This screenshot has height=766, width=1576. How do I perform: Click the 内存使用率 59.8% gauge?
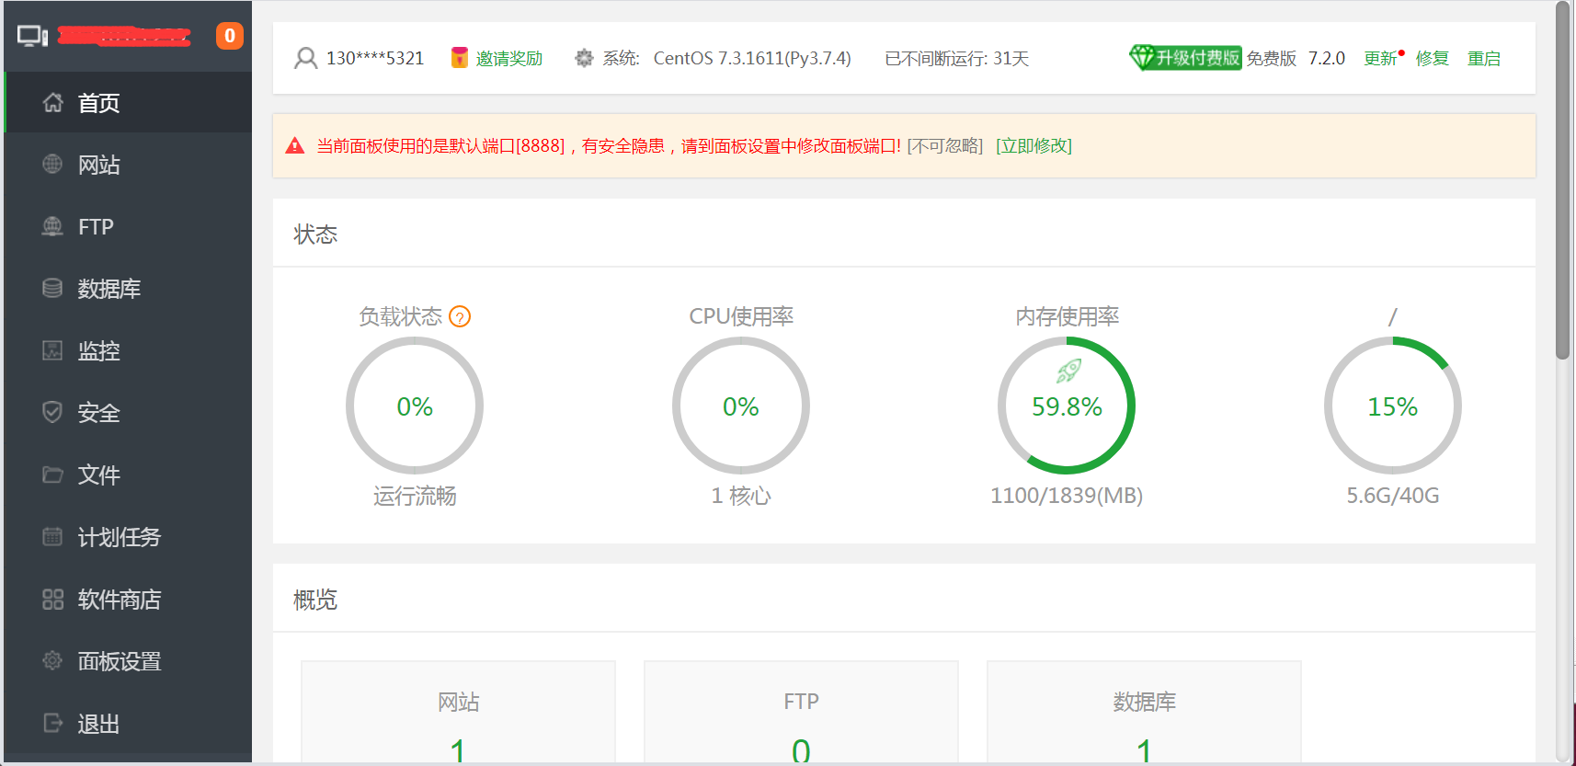1067,406
